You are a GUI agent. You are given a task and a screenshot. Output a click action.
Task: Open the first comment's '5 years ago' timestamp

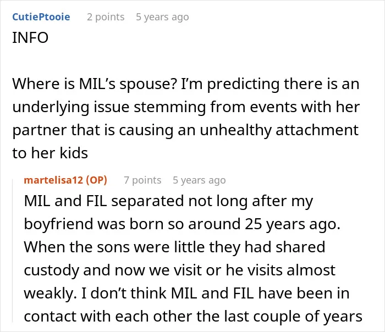point(162,17)
